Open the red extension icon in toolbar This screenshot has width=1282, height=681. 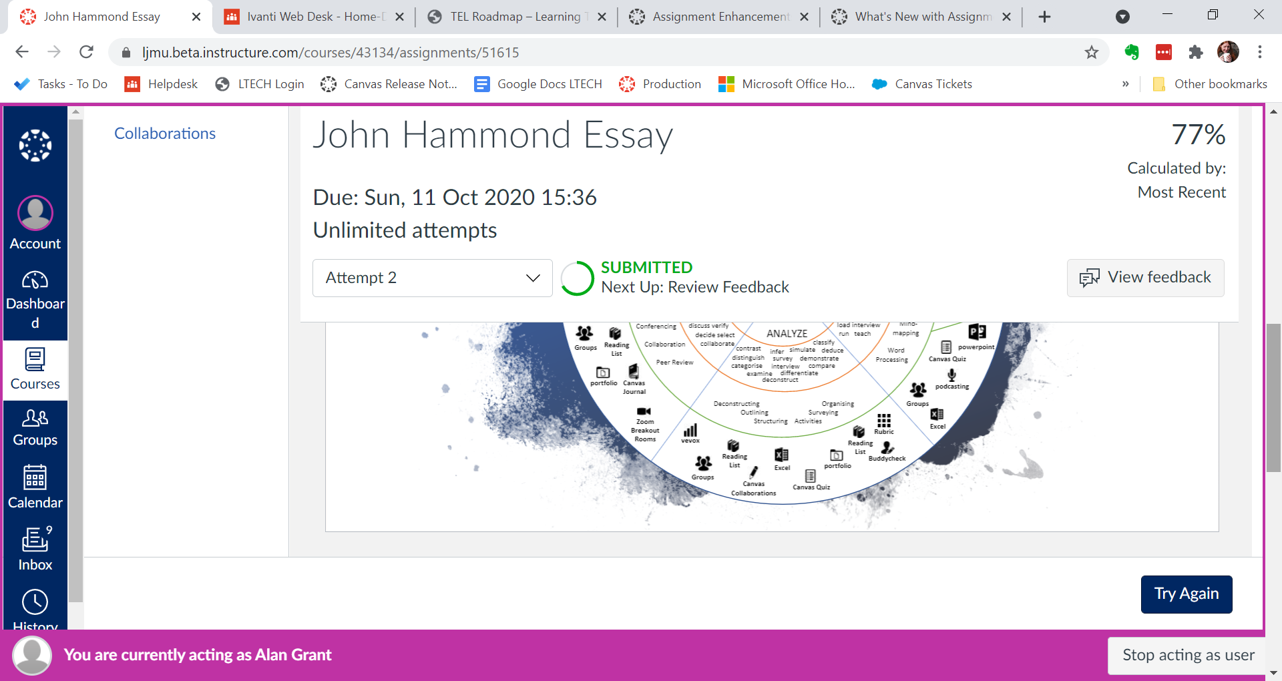(x=1164, y=52)
